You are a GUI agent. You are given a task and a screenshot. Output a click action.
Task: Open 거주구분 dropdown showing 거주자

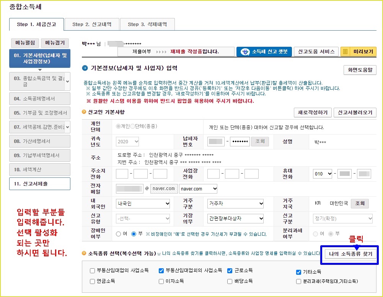(235, 203)
